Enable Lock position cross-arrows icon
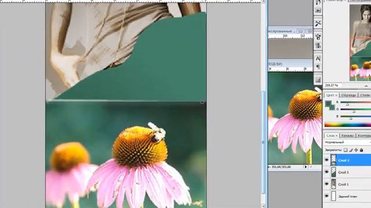This screenshot has height=208, width=371. [x=356, y=150]
